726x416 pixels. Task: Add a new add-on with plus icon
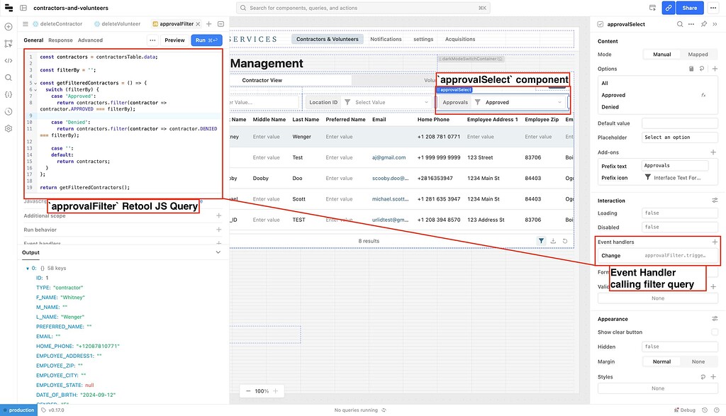[x=713, y=152]
